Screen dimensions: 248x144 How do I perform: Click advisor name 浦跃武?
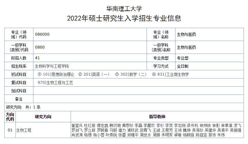pyautogui.click(x=133, y=130)
